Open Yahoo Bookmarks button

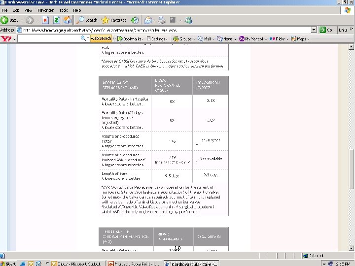[130, 39]
